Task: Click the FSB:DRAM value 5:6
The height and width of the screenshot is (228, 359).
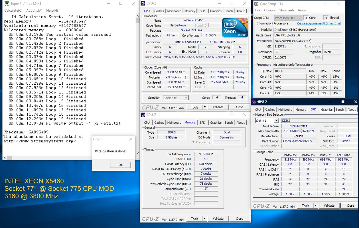Action: coord(206,159)
